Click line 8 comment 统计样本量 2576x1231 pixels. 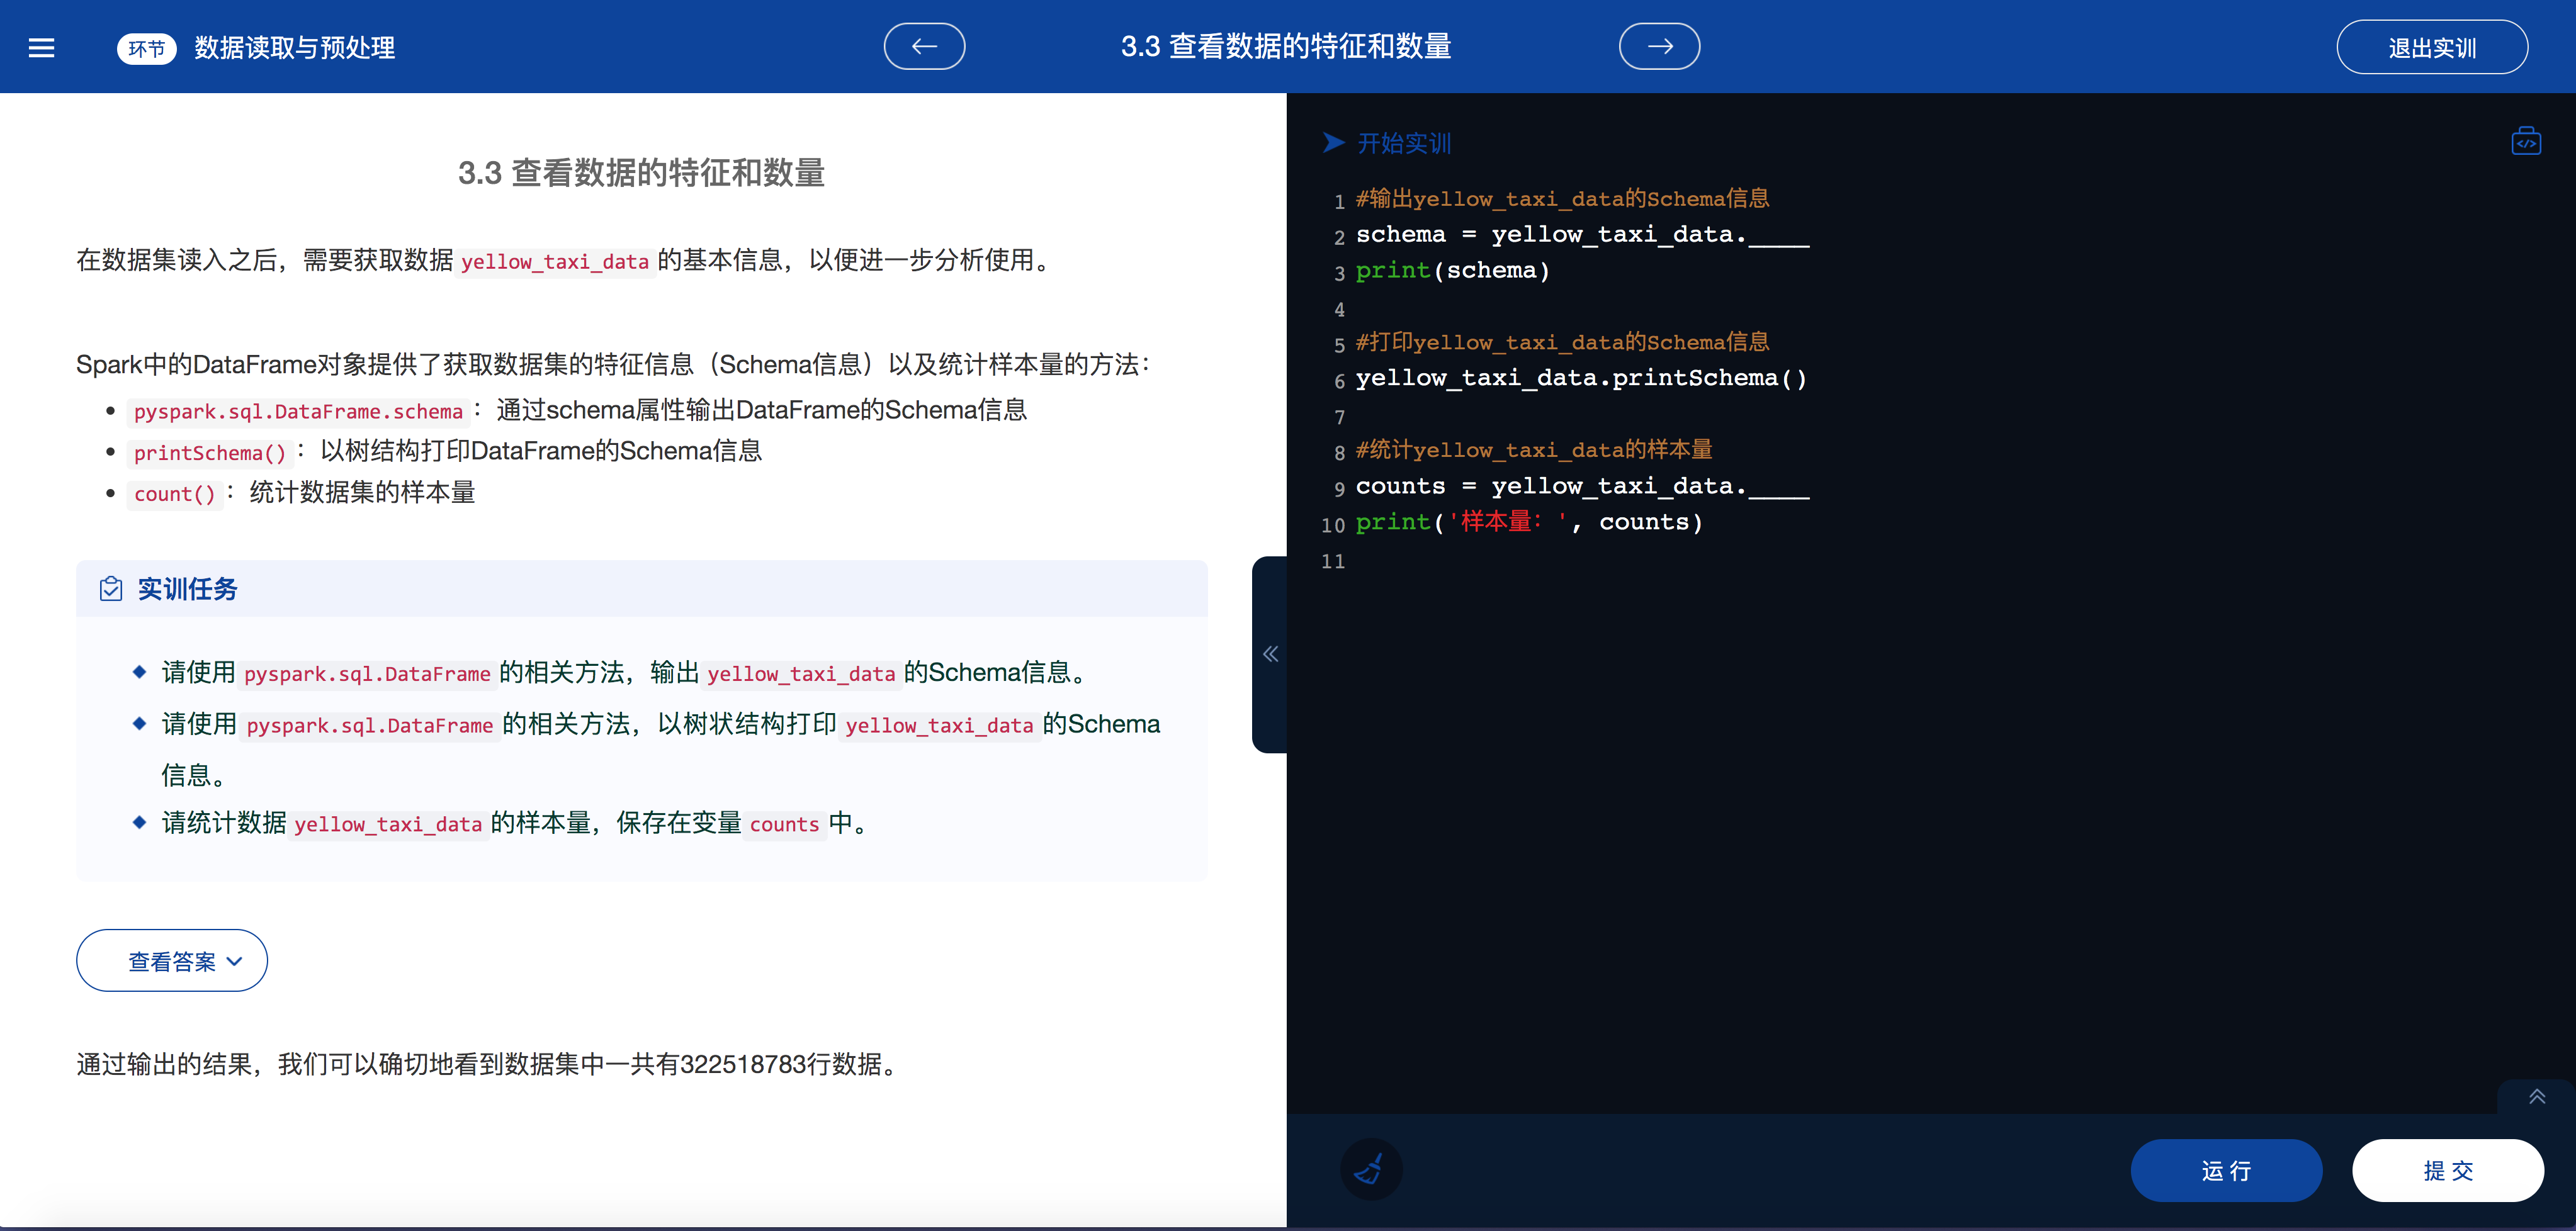1534,451
